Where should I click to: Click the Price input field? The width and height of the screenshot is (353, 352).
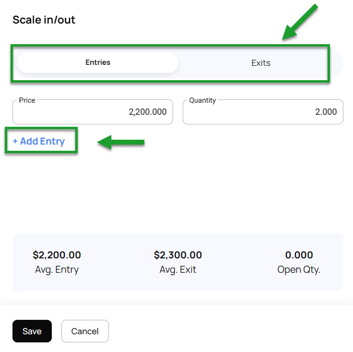tap(93, 112)
